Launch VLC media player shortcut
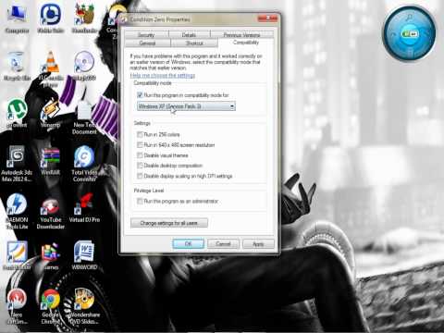 [51, 68]
